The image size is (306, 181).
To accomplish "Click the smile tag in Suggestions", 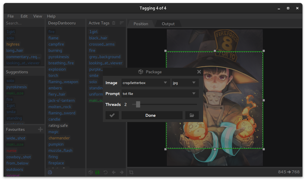I will 11,112.
